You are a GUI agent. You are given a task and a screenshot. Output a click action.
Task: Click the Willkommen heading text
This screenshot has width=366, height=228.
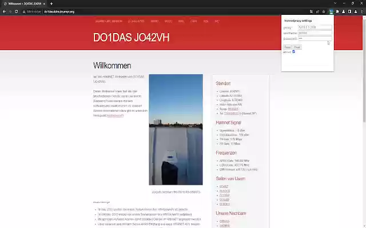point(112,66)
